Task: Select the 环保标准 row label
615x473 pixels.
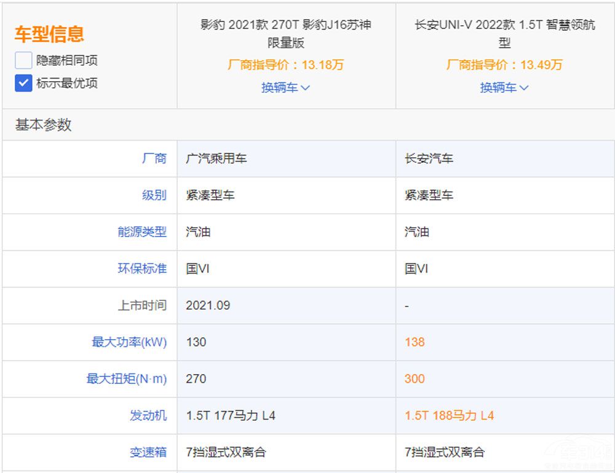Action: [142, 268]
